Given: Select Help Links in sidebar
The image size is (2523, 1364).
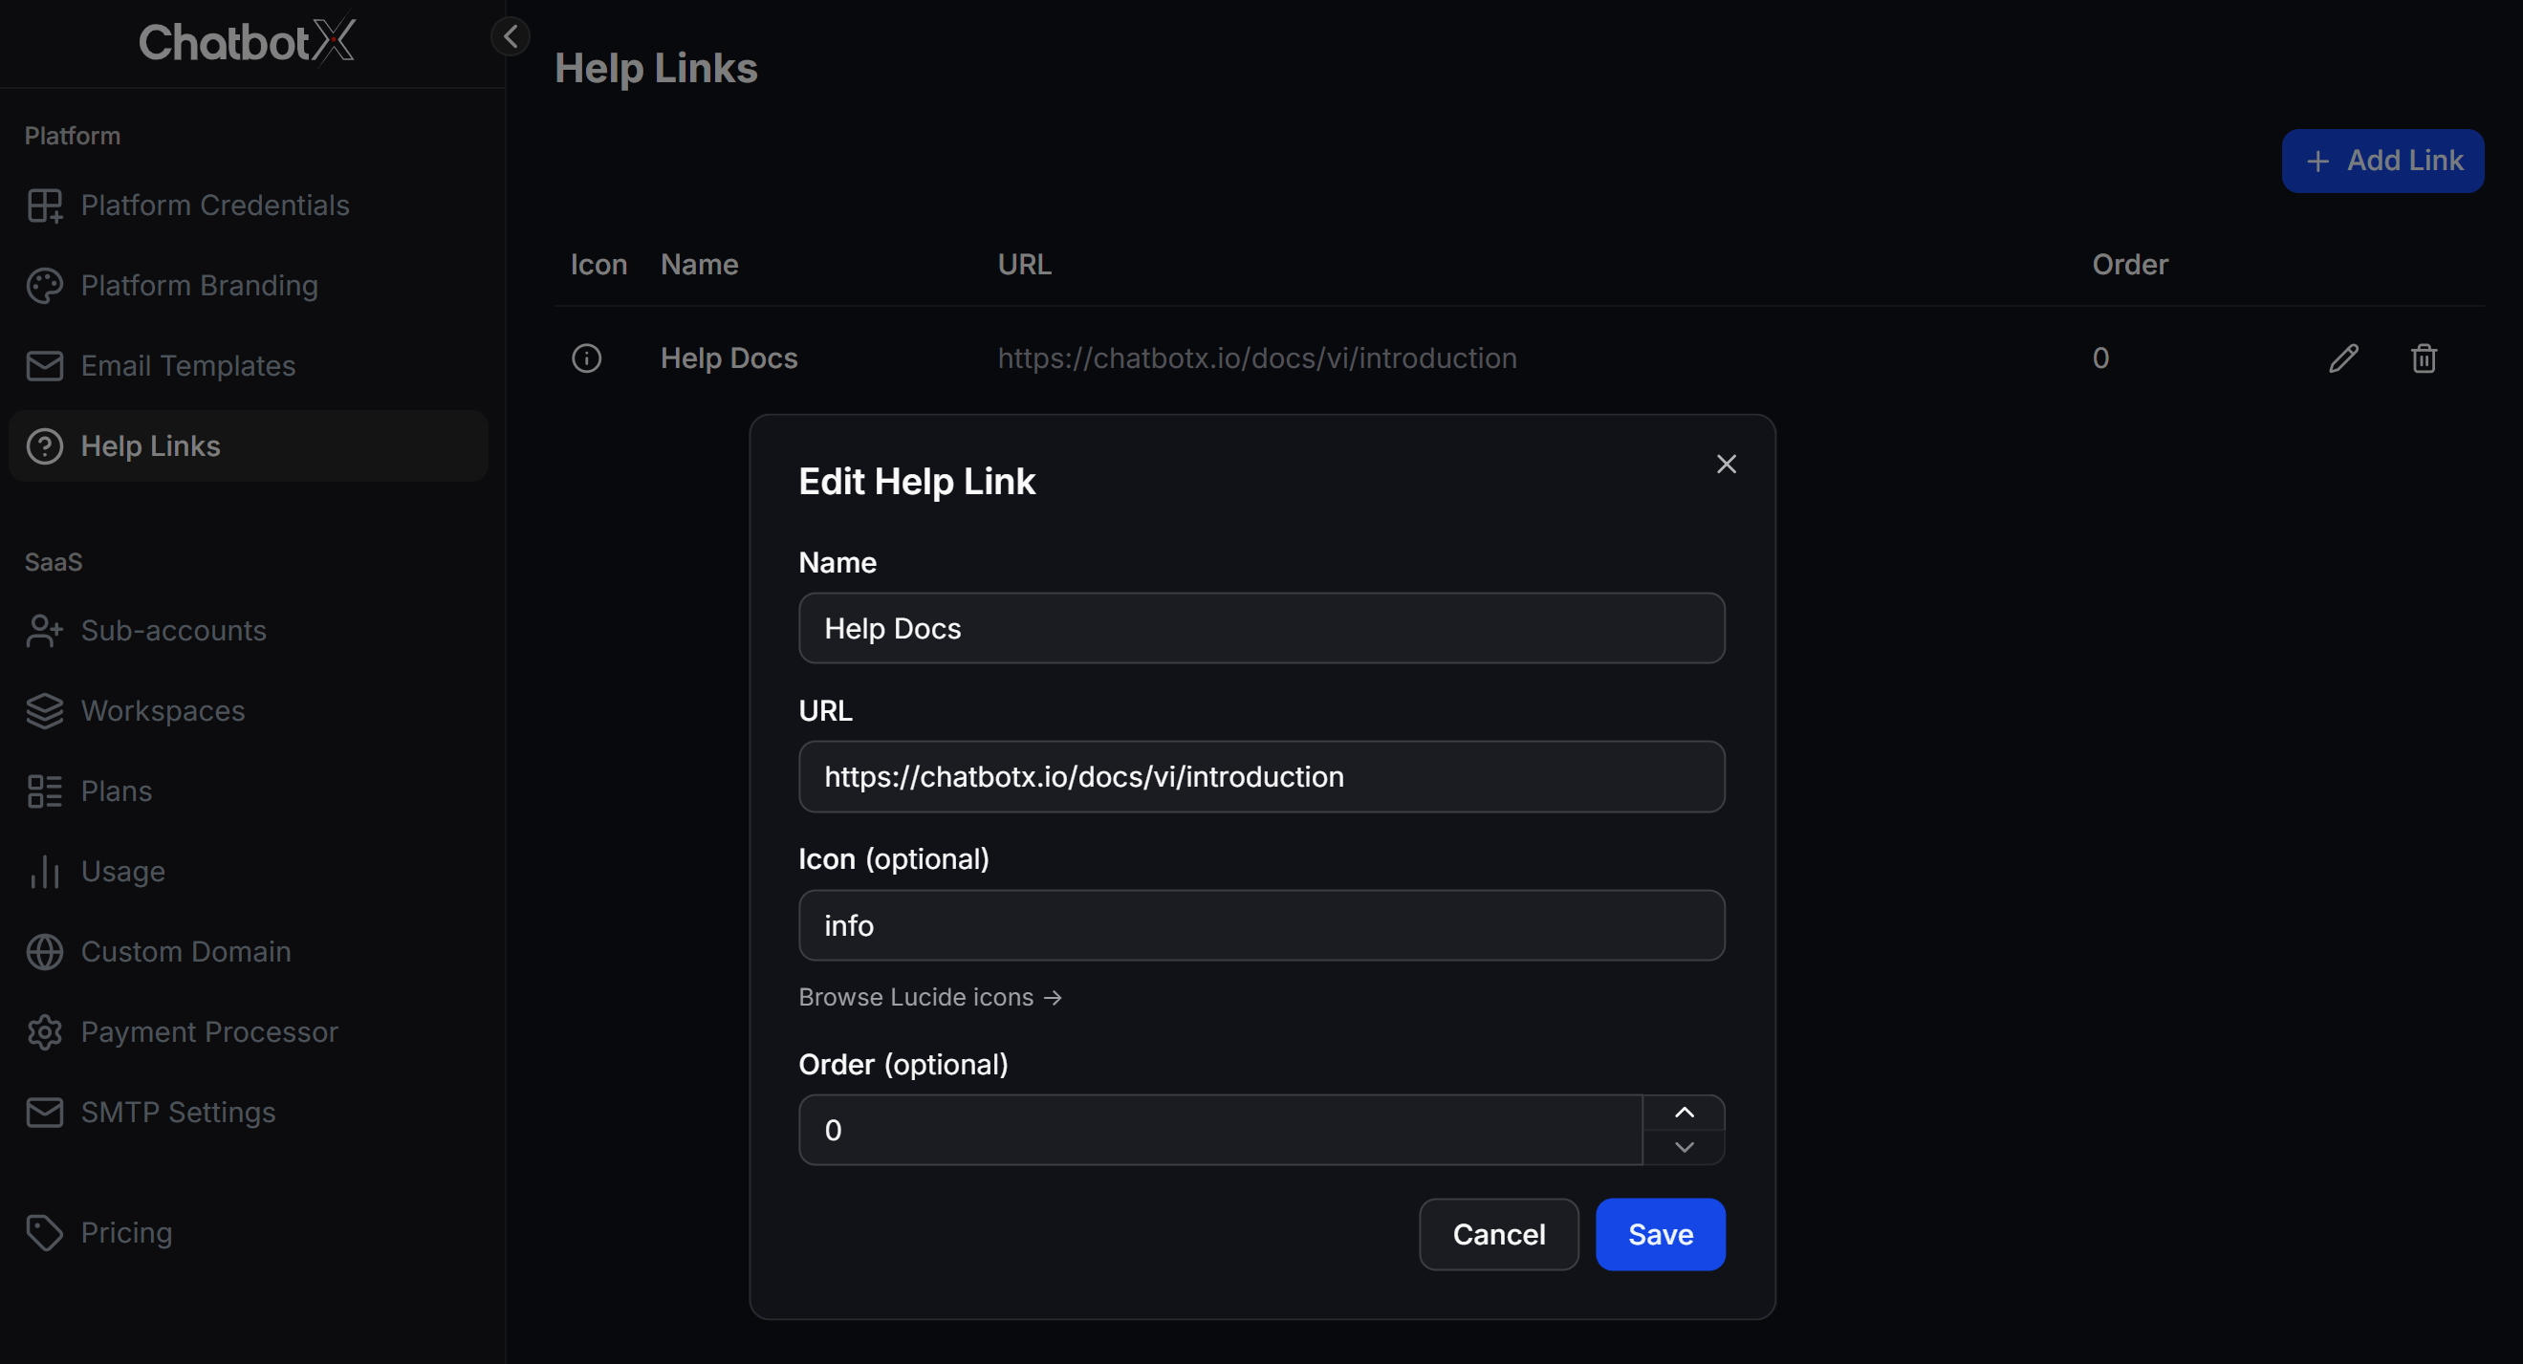Looking at the screenshot, I should pyautogui.click(x=249, y=446).
